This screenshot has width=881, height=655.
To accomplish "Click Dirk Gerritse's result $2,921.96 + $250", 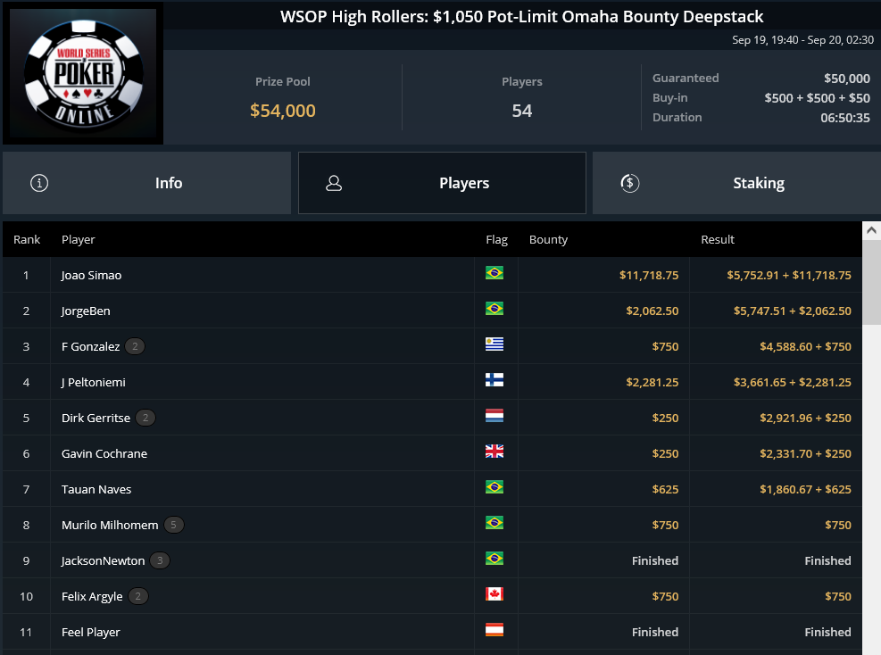I will tap(805, 418).
